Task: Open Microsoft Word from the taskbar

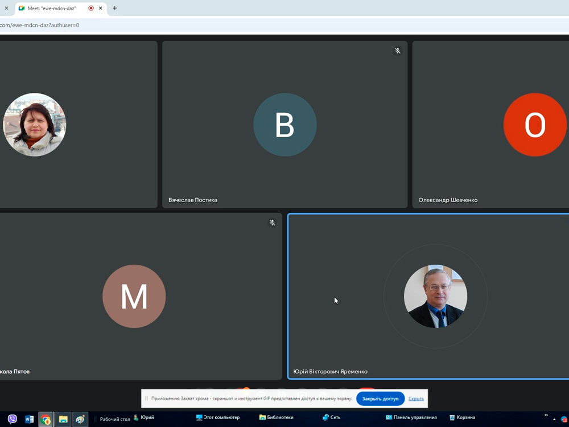Action: (x=29, y=420)
